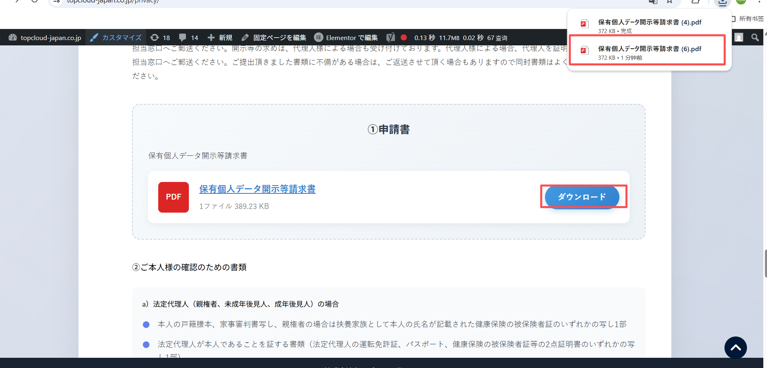Open the comments bubble showing 14
This screenshot has width=767, height=368.
click(188, 38)
